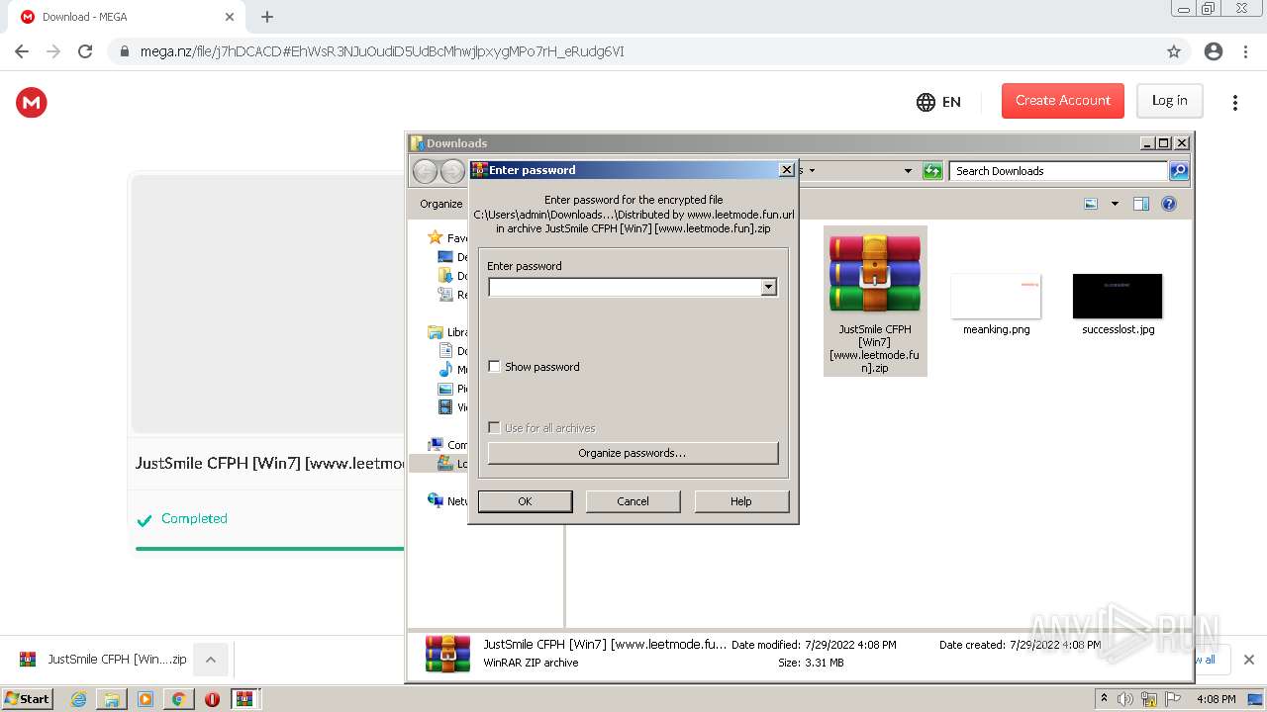Open Explorer help icon
Image resolution: width=1267 pixels, height=712 pixels.
tap(1169, 204)
